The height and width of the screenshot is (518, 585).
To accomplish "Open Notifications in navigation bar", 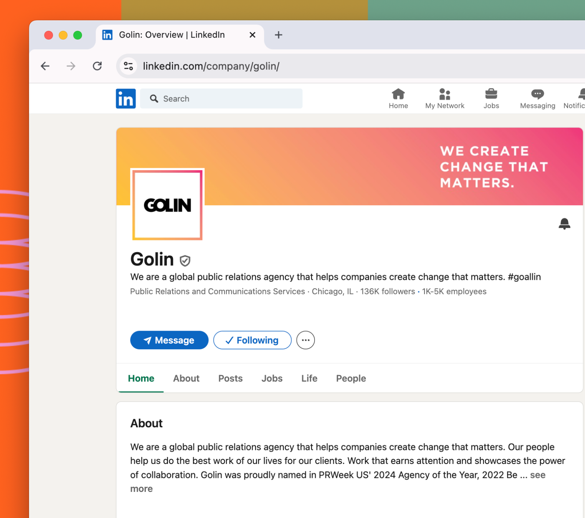I will [x=575, y=98].
